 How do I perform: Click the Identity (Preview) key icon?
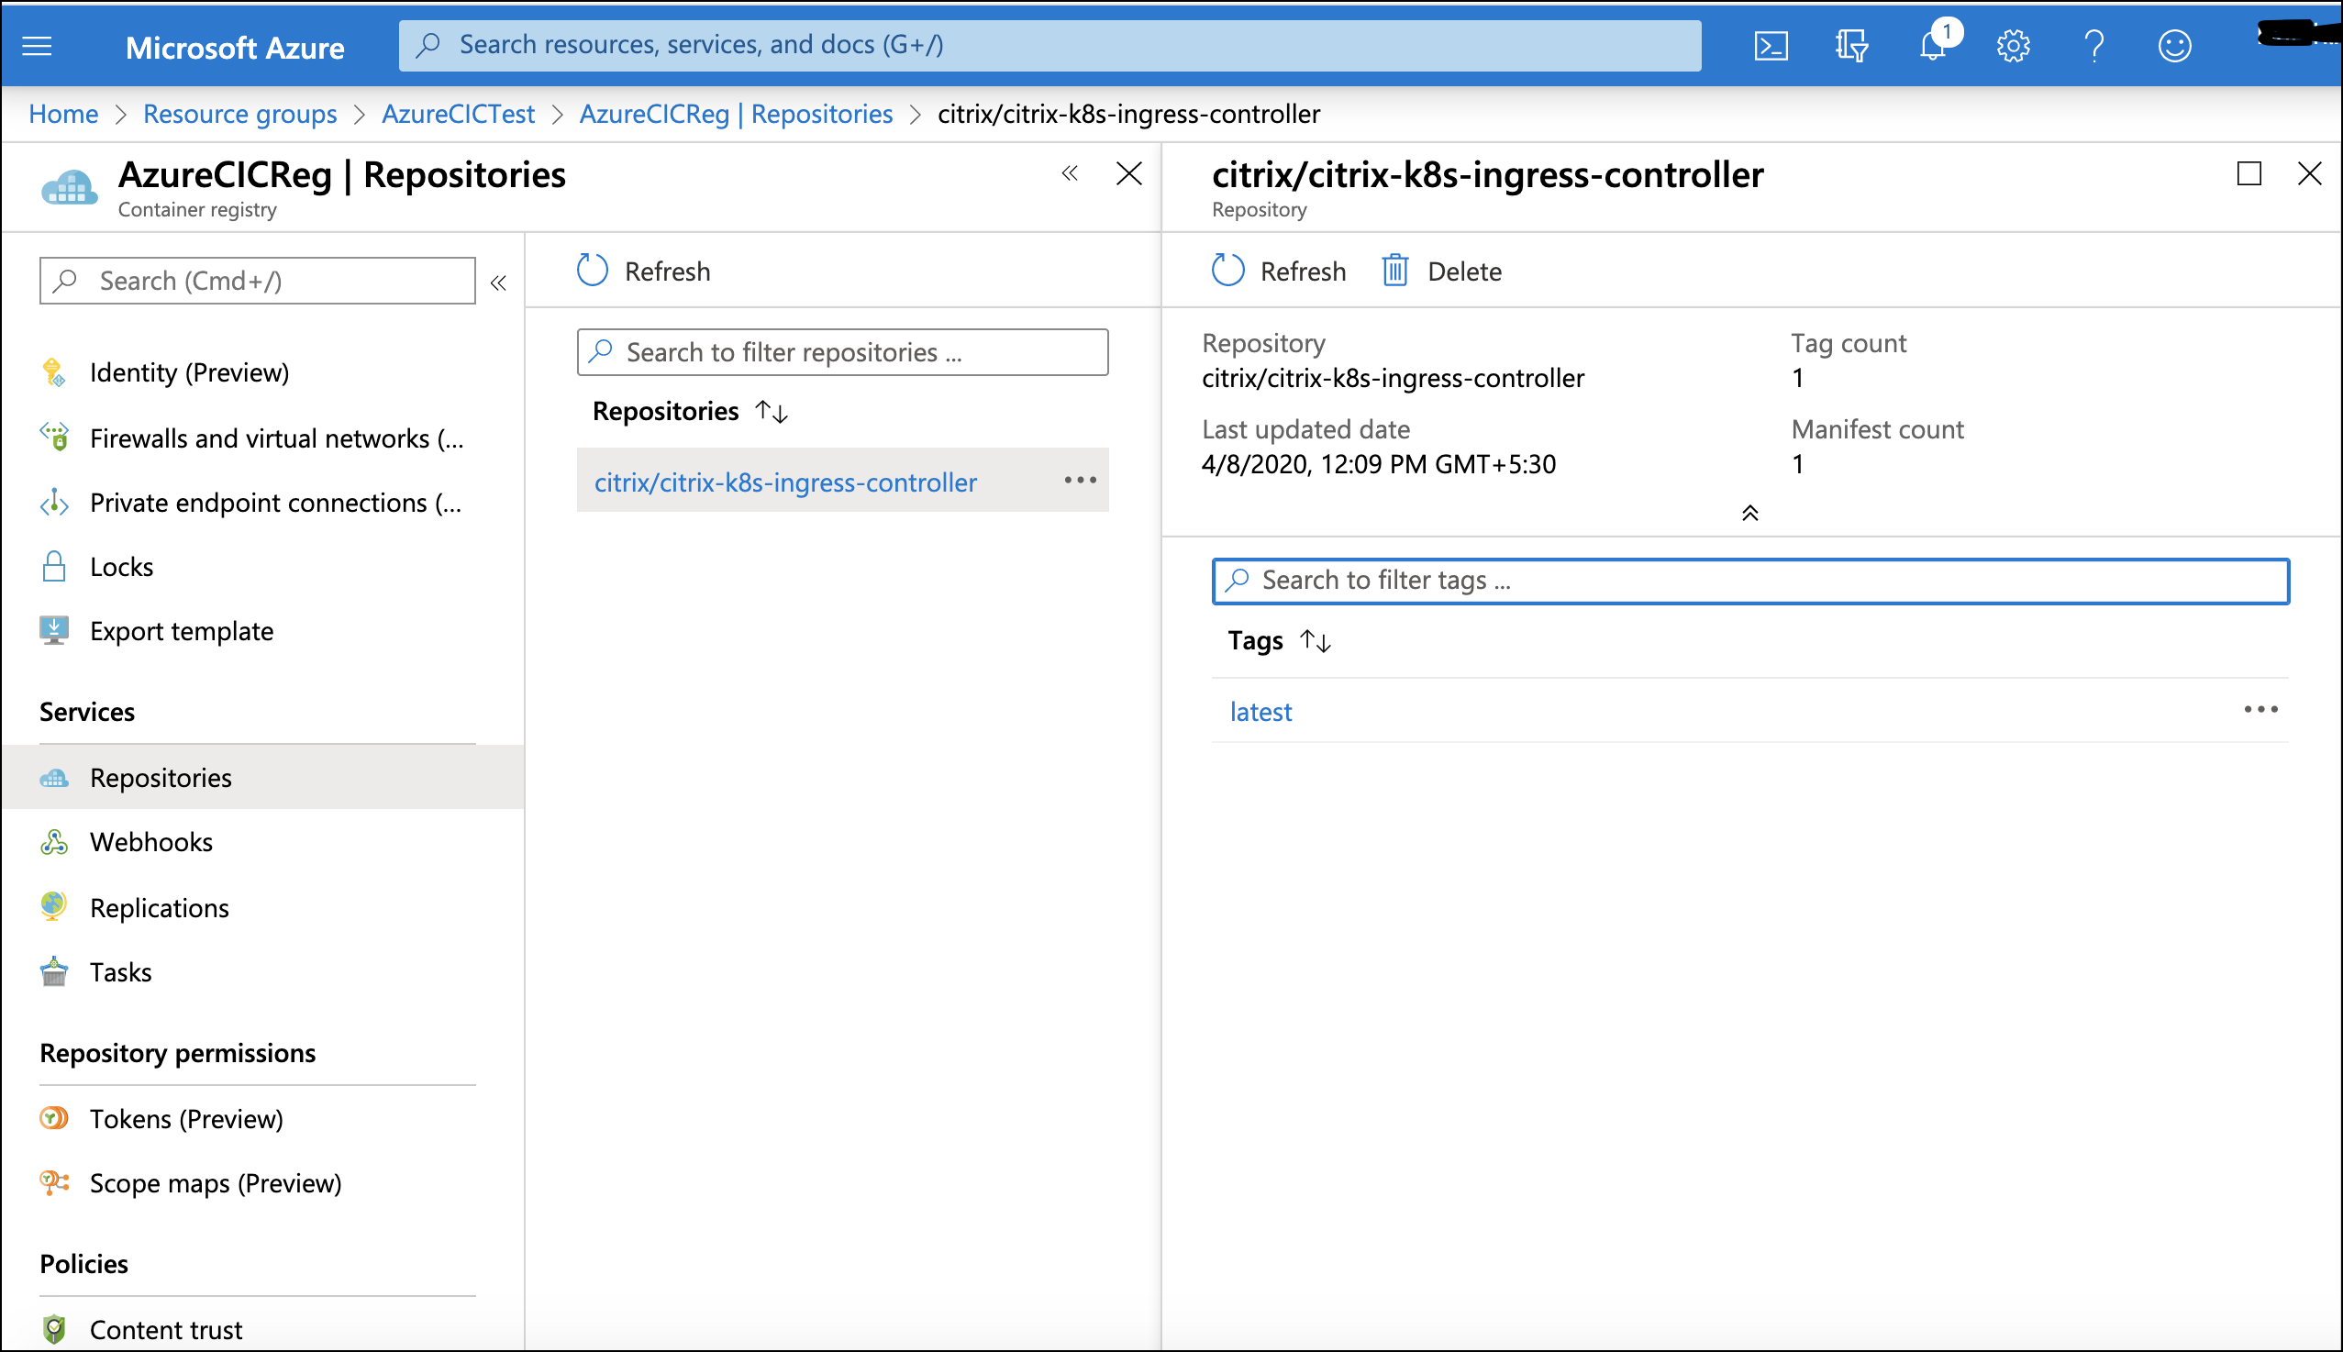pos(54,372)
